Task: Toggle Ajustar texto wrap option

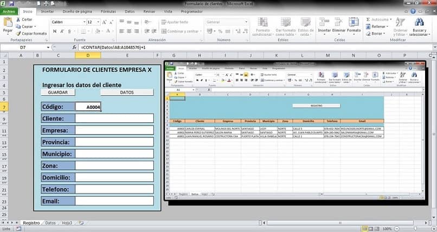Action: coord(175,22)
